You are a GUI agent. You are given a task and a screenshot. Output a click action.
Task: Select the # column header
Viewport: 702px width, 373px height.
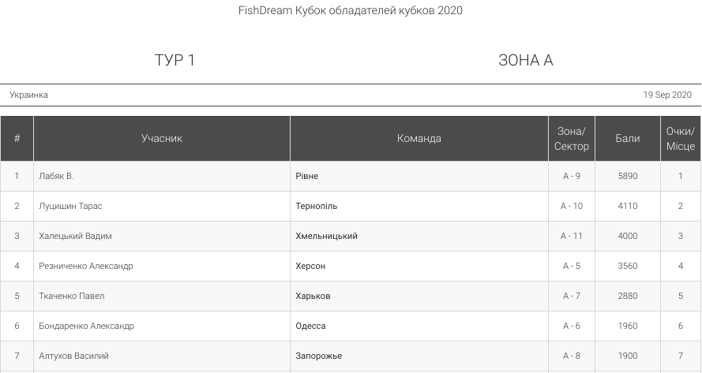[x=17, y=139]
